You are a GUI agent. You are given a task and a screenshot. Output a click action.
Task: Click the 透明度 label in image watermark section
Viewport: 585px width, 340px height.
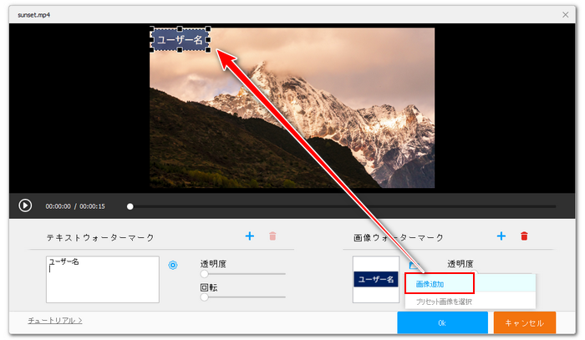(x=460, y=264)
